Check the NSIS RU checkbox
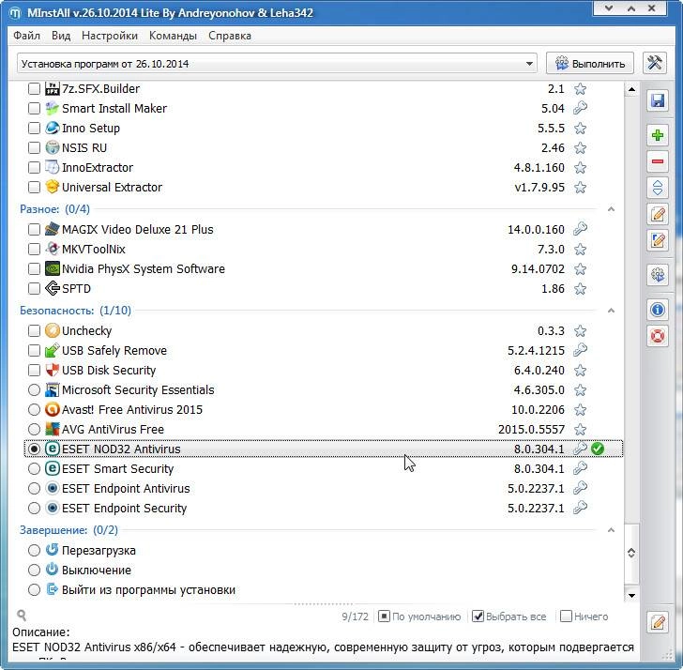 34,147
